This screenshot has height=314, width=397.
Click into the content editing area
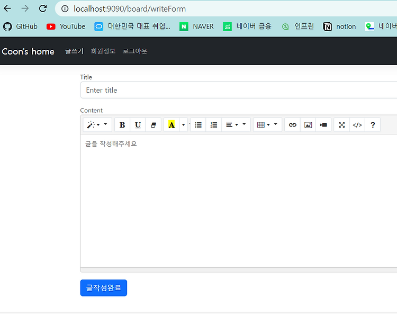pyautogui.click(x=239, y=201)
